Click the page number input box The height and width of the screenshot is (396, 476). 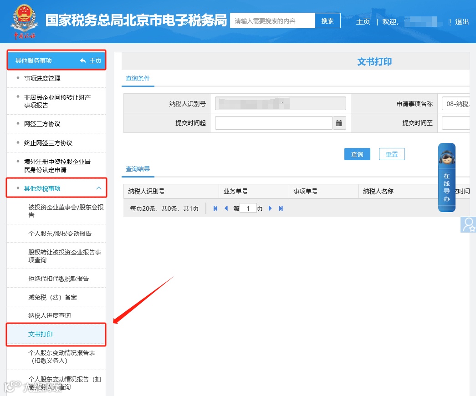(x=248, y=208)
